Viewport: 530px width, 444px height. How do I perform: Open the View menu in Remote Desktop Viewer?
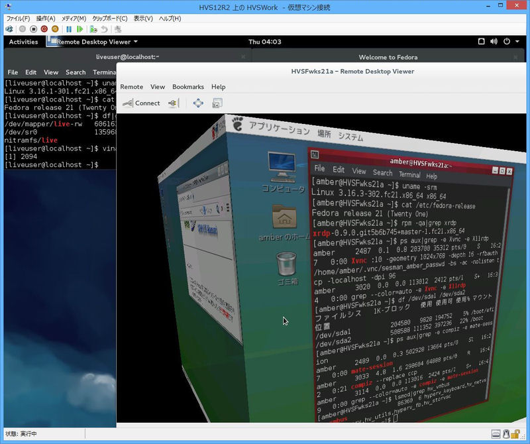[158, 87]
